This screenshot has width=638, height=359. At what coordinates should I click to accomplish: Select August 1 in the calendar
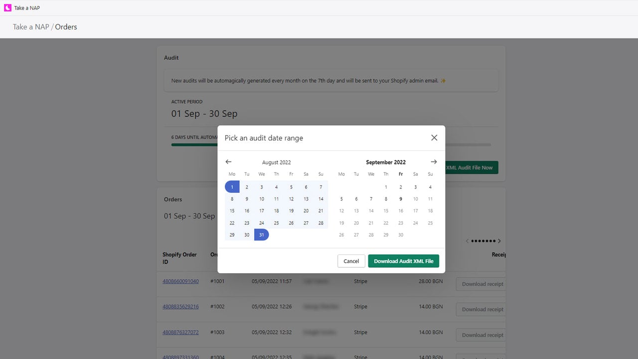pyautogui.click(x=232, y=187)
